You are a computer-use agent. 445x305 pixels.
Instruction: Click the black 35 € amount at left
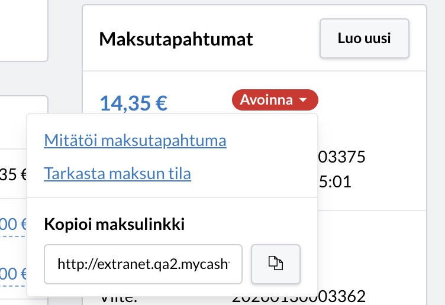[x=13, y=174]
